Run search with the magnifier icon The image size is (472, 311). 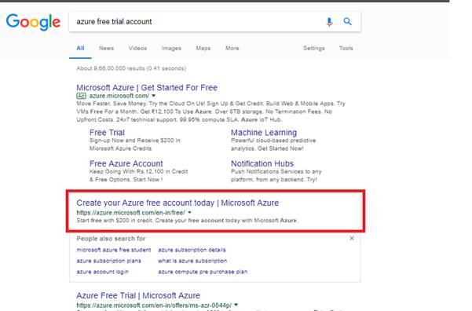(x=347, y=21)
